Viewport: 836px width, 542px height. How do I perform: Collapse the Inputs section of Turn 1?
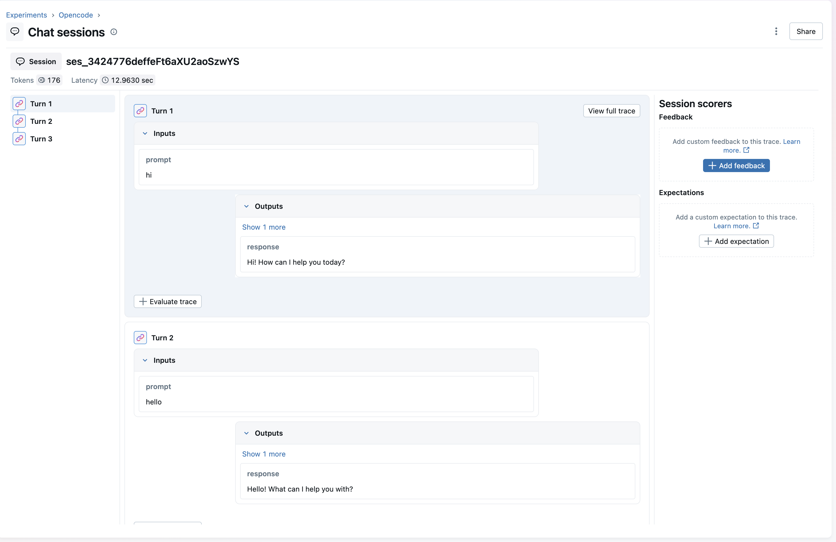coord(145,133)
